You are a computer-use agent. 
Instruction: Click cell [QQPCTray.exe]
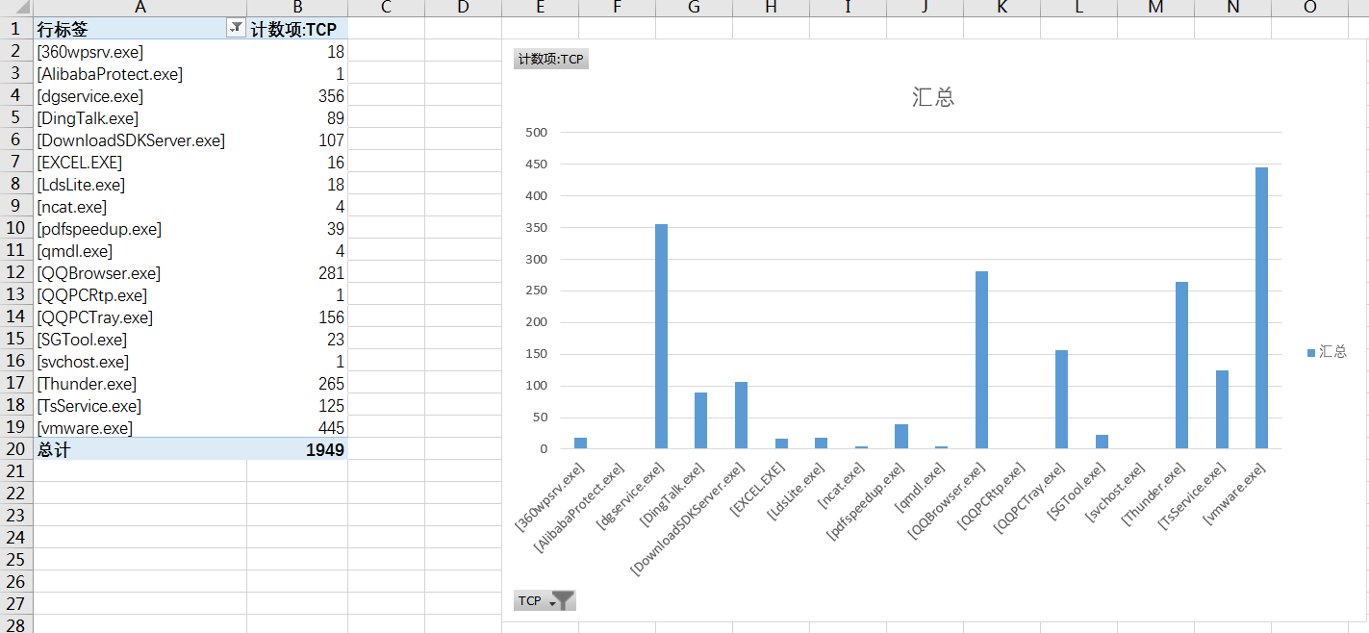tap(139, 317)
